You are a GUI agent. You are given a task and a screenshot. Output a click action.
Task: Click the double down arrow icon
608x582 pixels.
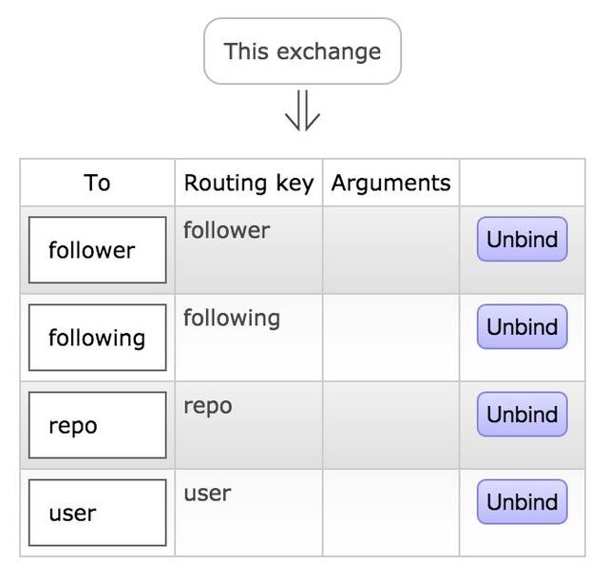click(x=302, y=110)
